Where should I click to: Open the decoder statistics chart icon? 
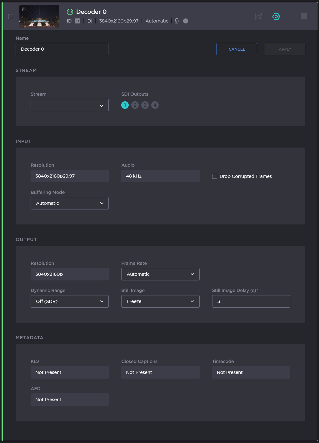point(258,17)
